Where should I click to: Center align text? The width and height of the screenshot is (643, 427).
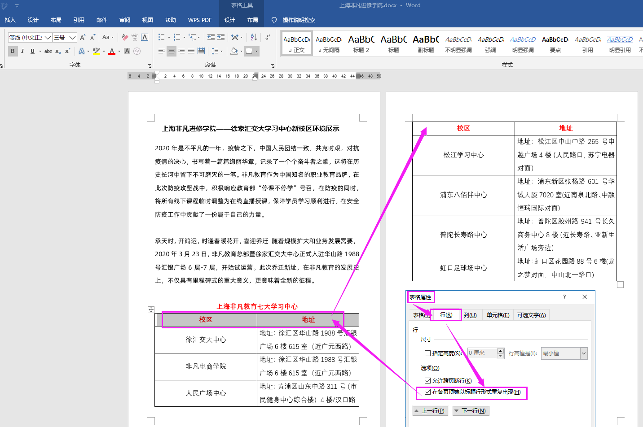pyautogui.click(x=172, y=51)
